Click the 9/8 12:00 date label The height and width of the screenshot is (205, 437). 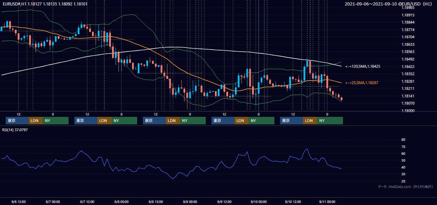(x=156, y=202)
